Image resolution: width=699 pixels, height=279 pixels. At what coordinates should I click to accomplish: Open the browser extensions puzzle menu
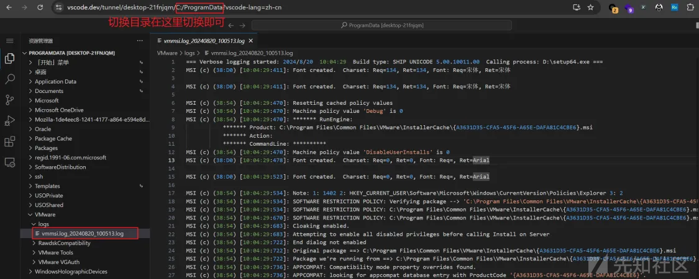click(x=690, y=7)
